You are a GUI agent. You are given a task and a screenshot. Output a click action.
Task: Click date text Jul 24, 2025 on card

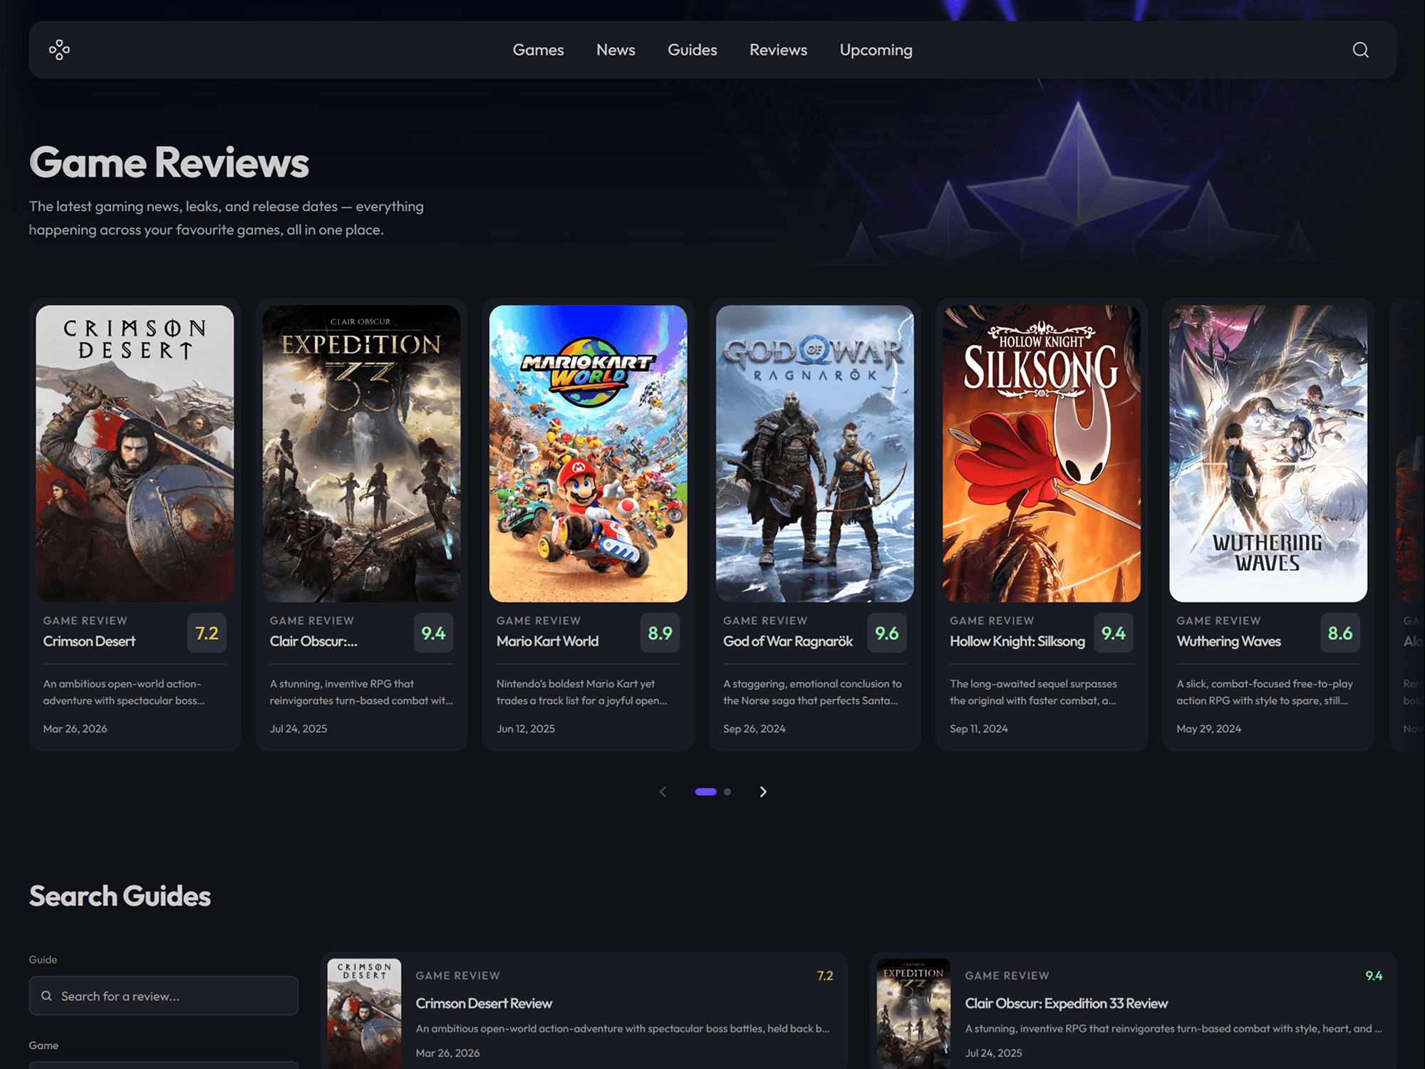tap(298, 728)
